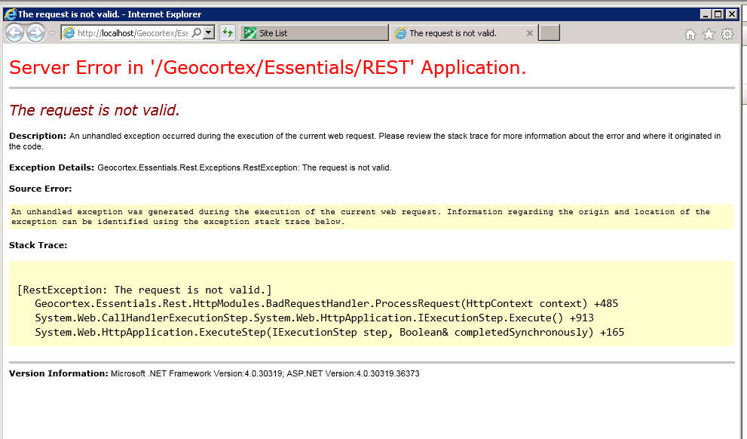Click the browser Forward arrow button

35,33
